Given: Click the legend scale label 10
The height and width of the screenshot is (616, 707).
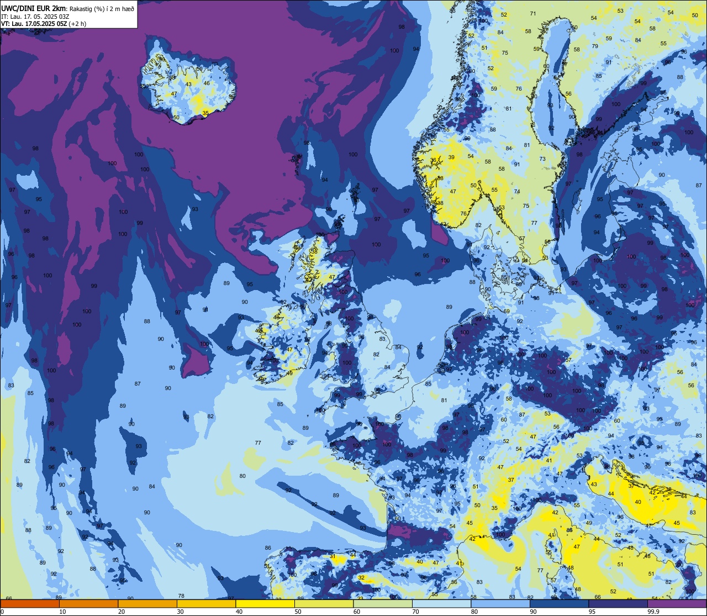Looking at the screenshot, I should pyautogui.click(x=62, y=612).
